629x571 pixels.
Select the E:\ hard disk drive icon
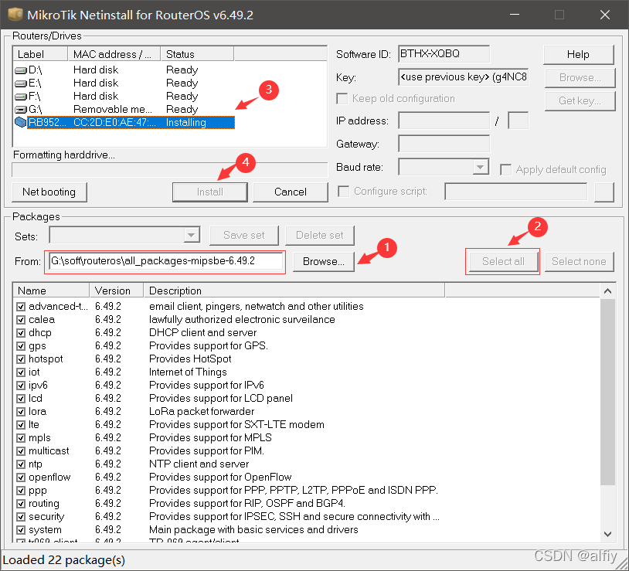(x=20, y=83)
